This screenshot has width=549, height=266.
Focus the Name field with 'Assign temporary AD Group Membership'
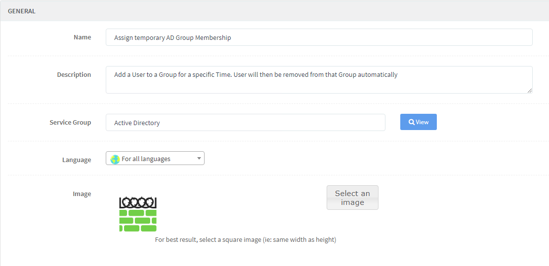319,37
